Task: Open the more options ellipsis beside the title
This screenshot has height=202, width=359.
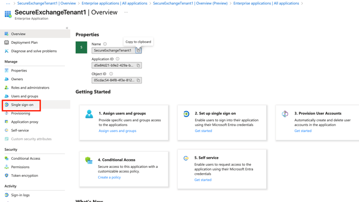Action: (126, 12)
